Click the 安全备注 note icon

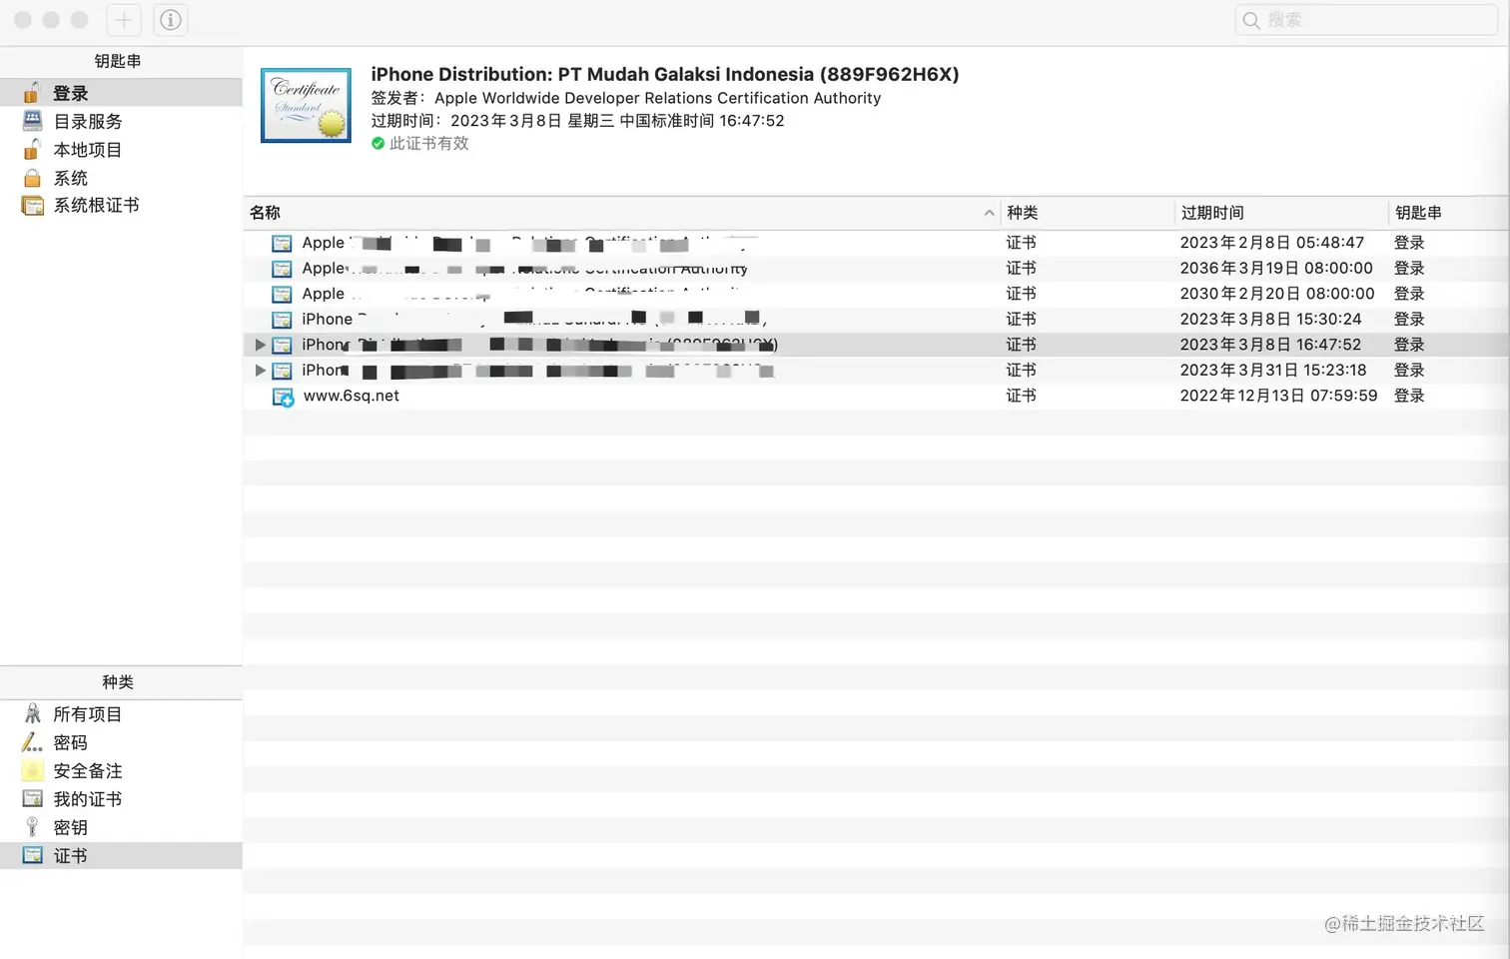point(32,771)
